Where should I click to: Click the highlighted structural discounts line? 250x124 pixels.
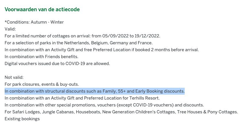[95, 91]
